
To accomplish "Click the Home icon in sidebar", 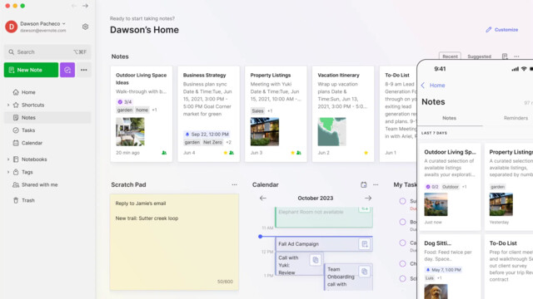I will point(16,92).
